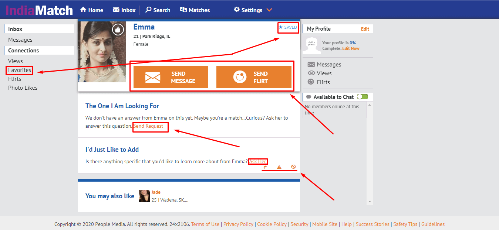Like Emma's photo with thumbs-up icon

point(118,29)
